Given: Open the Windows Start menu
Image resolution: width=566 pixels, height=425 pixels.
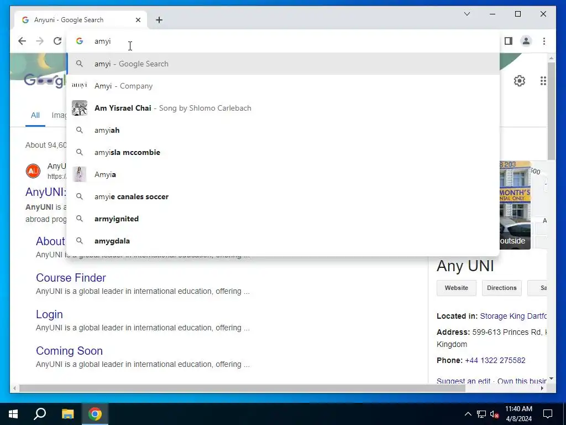Looking at the screenshot, I should coord(13,414).
